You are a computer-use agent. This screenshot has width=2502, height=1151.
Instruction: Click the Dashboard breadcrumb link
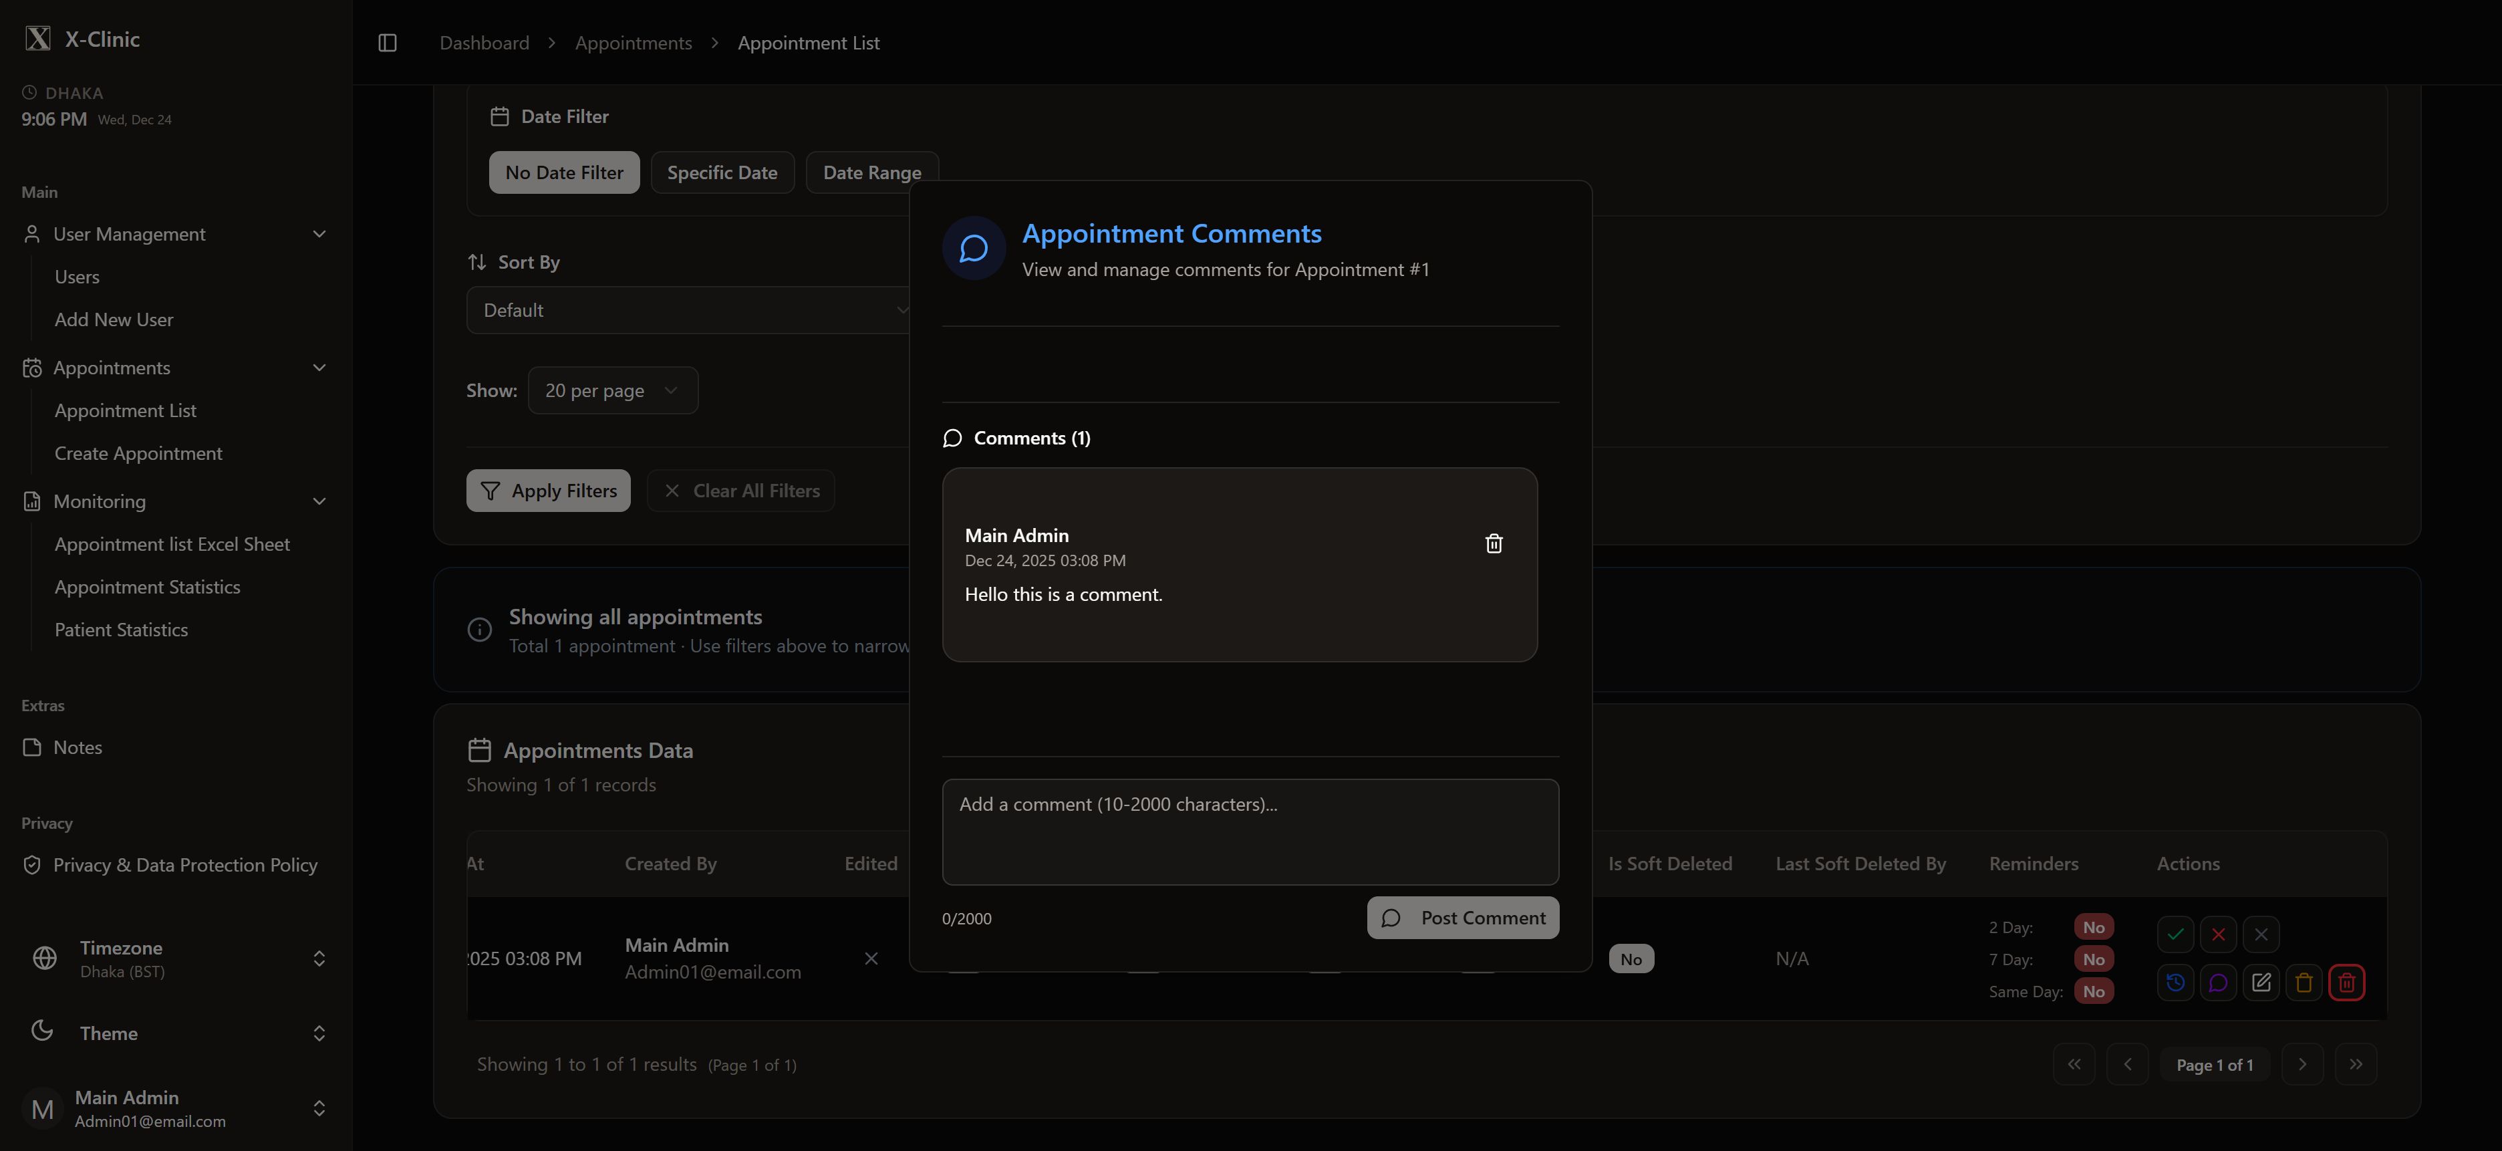click(484, 43)
